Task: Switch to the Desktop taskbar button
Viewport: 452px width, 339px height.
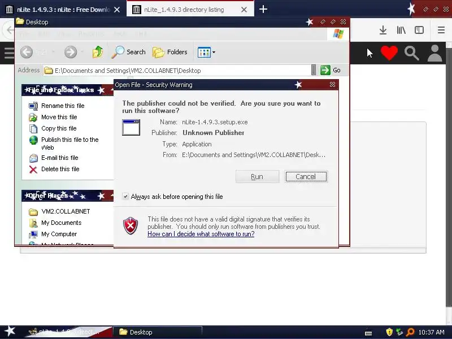Action: (158, 332)
